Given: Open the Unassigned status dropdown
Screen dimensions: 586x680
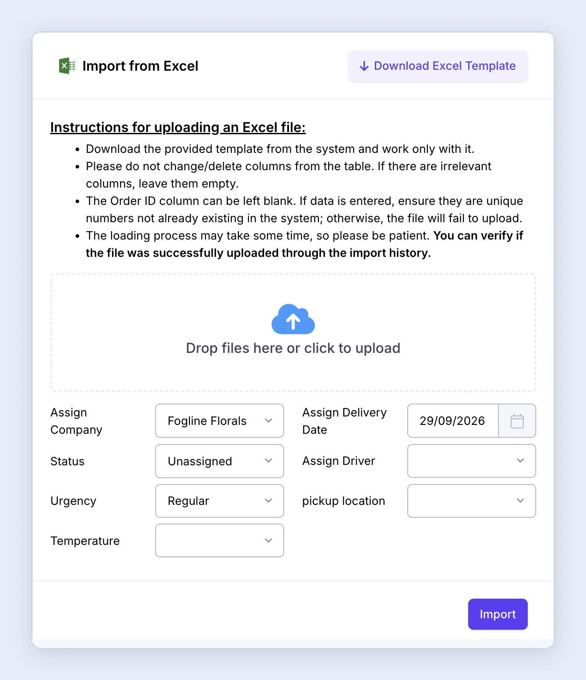Looking at the screenshot, I should (x=220, y=461).
